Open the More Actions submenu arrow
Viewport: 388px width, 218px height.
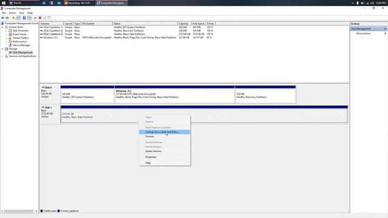(x=385, y=33)
